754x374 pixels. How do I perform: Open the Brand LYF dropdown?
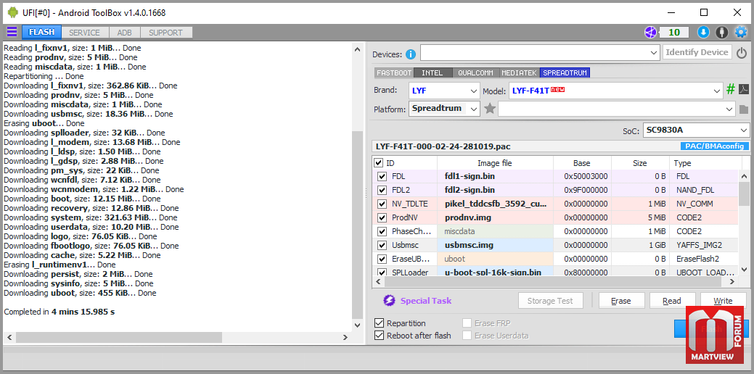click(474, 91)
